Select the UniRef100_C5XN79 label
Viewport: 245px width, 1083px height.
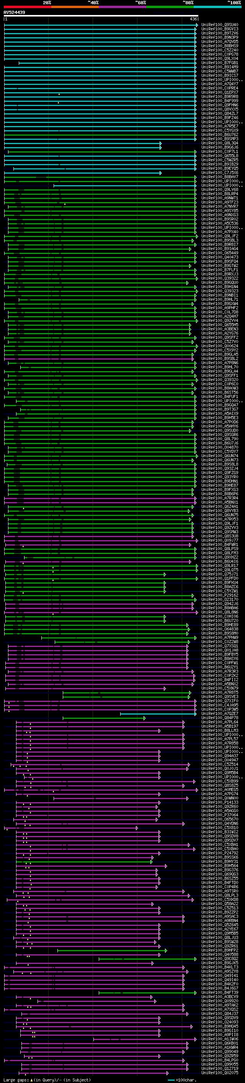pos(220,688)
